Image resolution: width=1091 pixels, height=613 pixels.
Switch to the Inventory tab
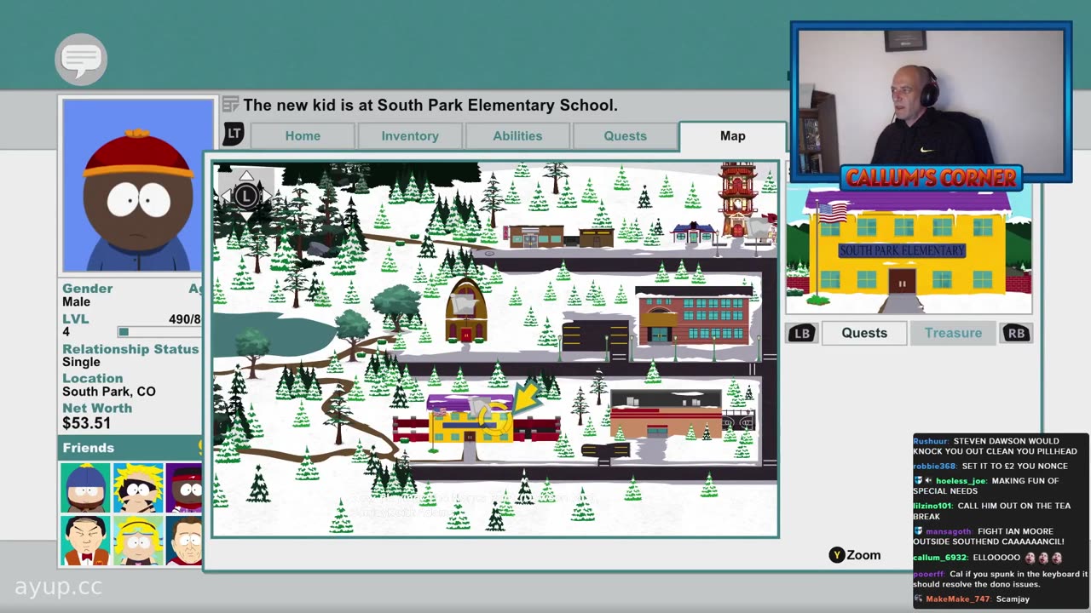coord(410,136)
